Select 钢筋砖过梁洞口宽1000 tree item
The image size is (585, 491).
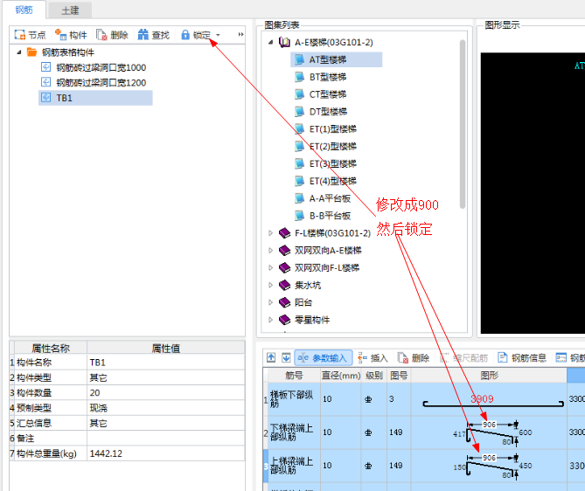(x=101, y=67)
